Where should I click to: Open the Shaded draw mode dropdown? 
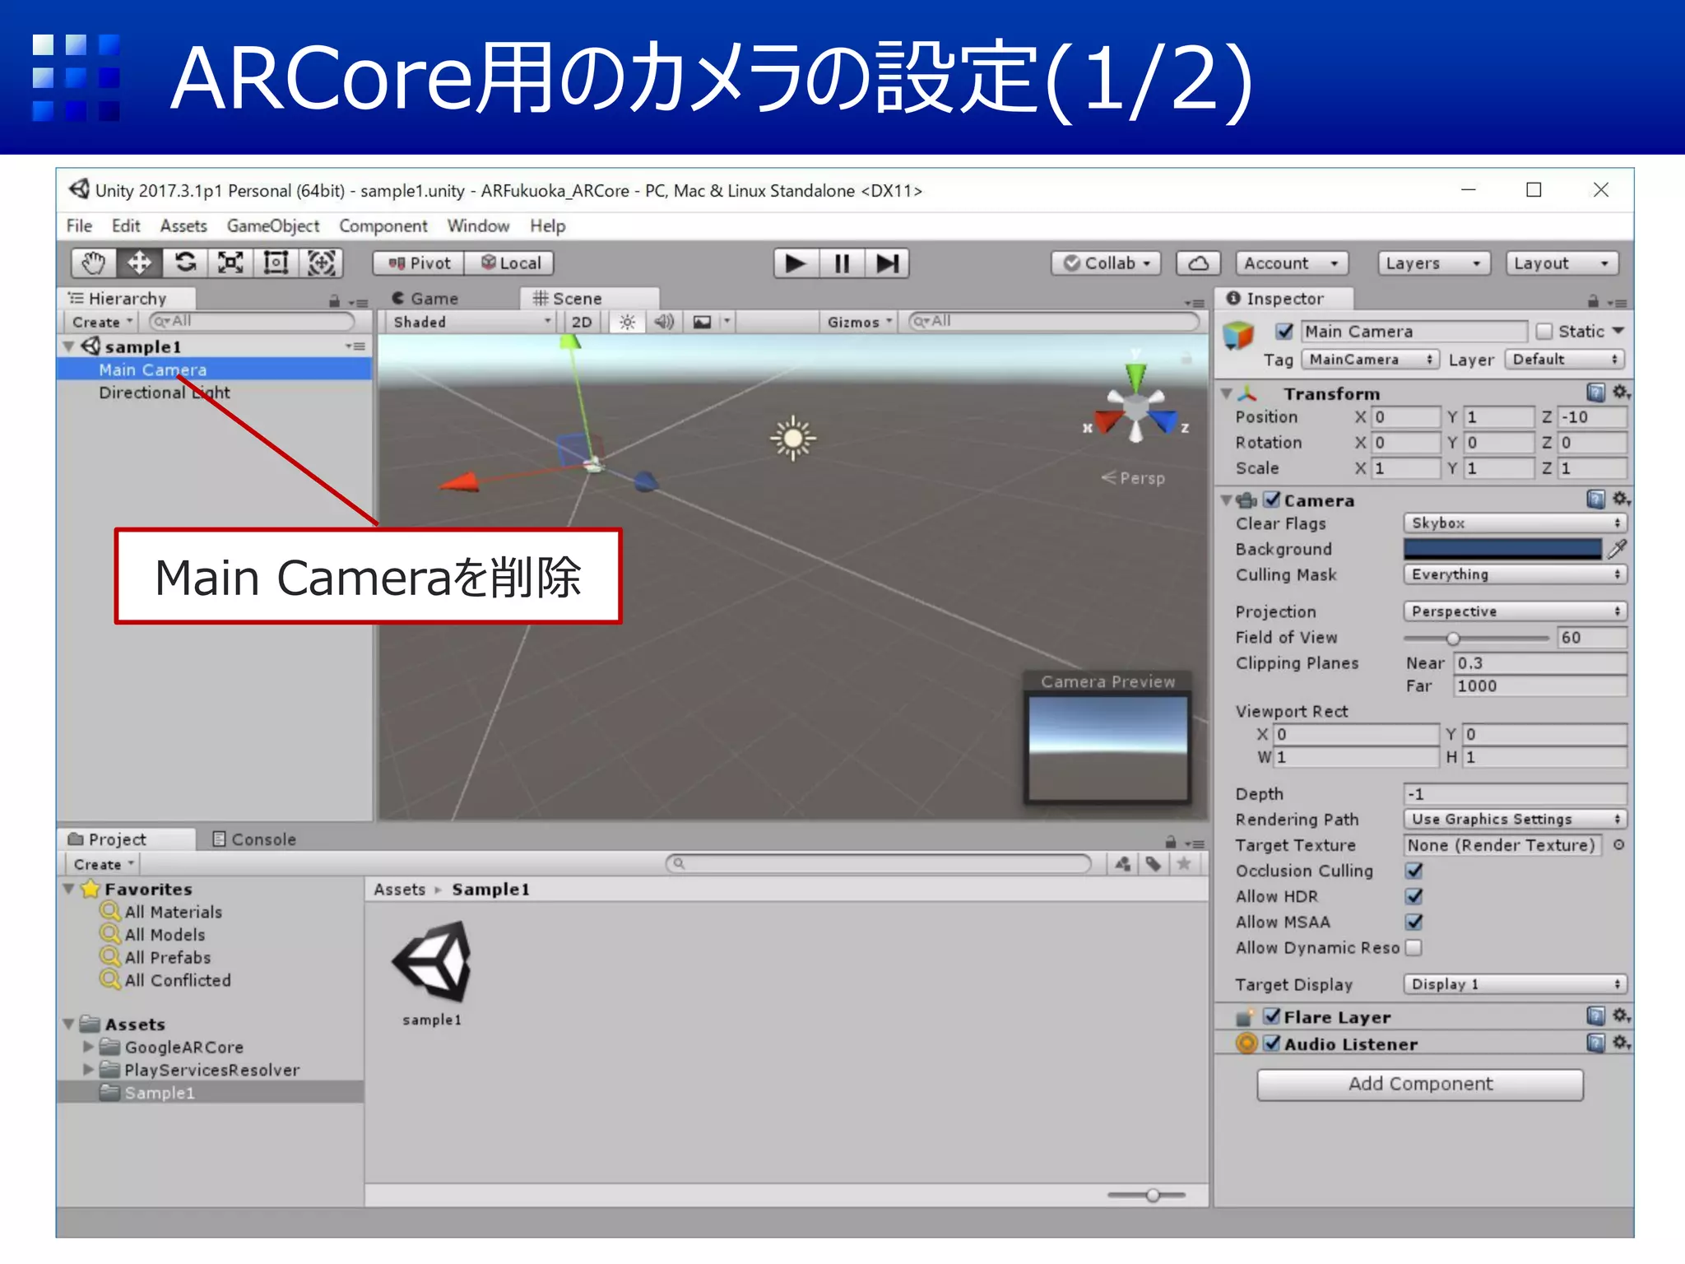point(471,322)
